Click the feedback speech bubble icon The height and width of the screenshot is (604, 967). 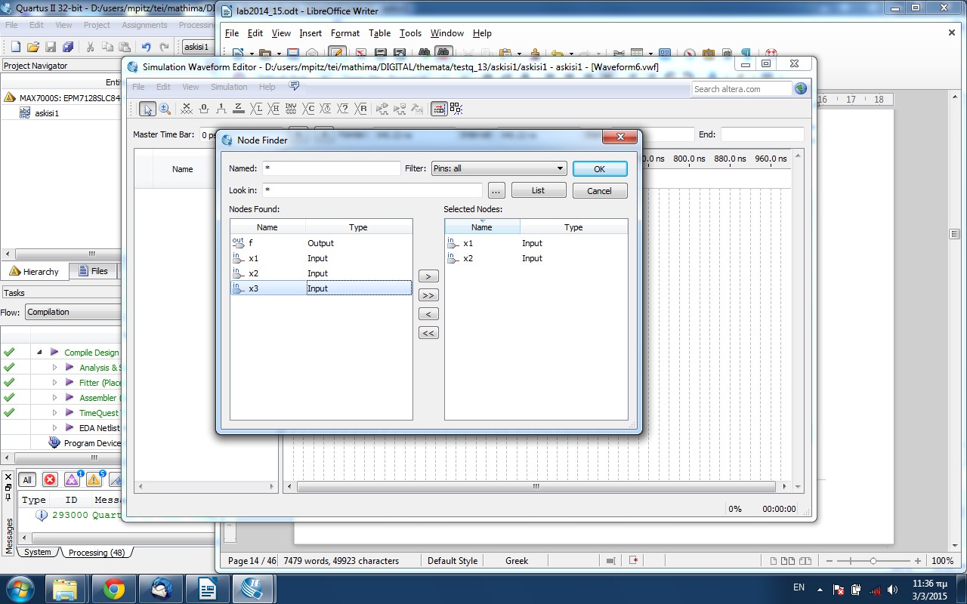pos(294,86)
